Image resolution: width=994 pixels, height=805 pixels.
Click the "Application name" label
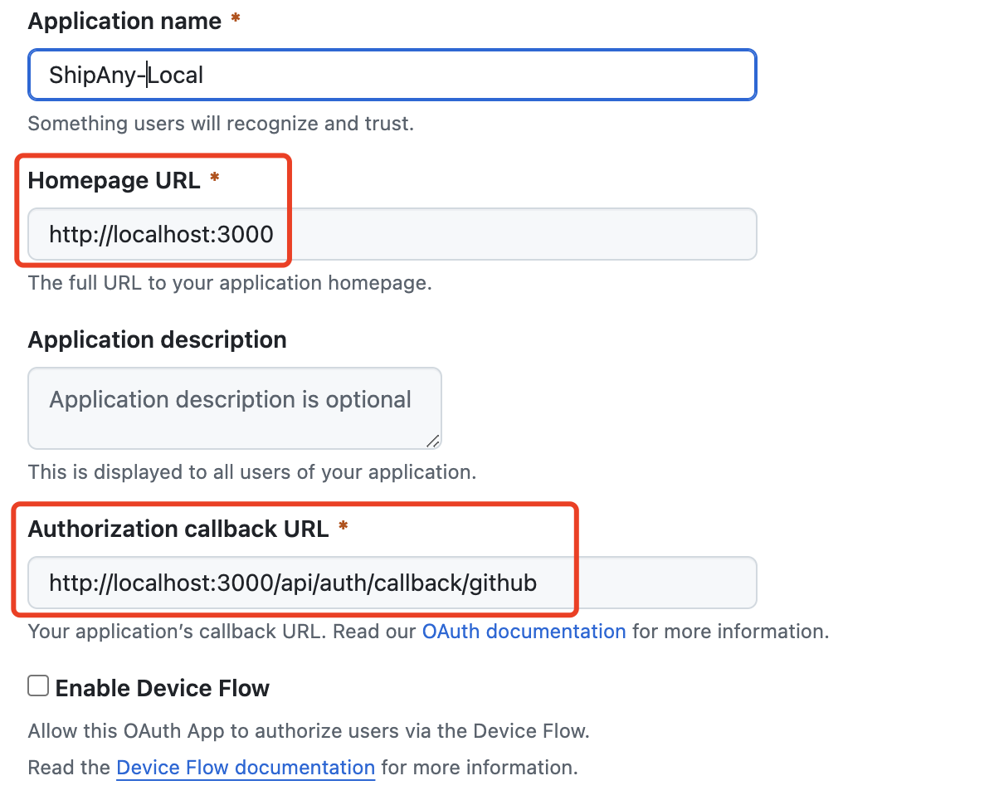(x=124, y=21)
